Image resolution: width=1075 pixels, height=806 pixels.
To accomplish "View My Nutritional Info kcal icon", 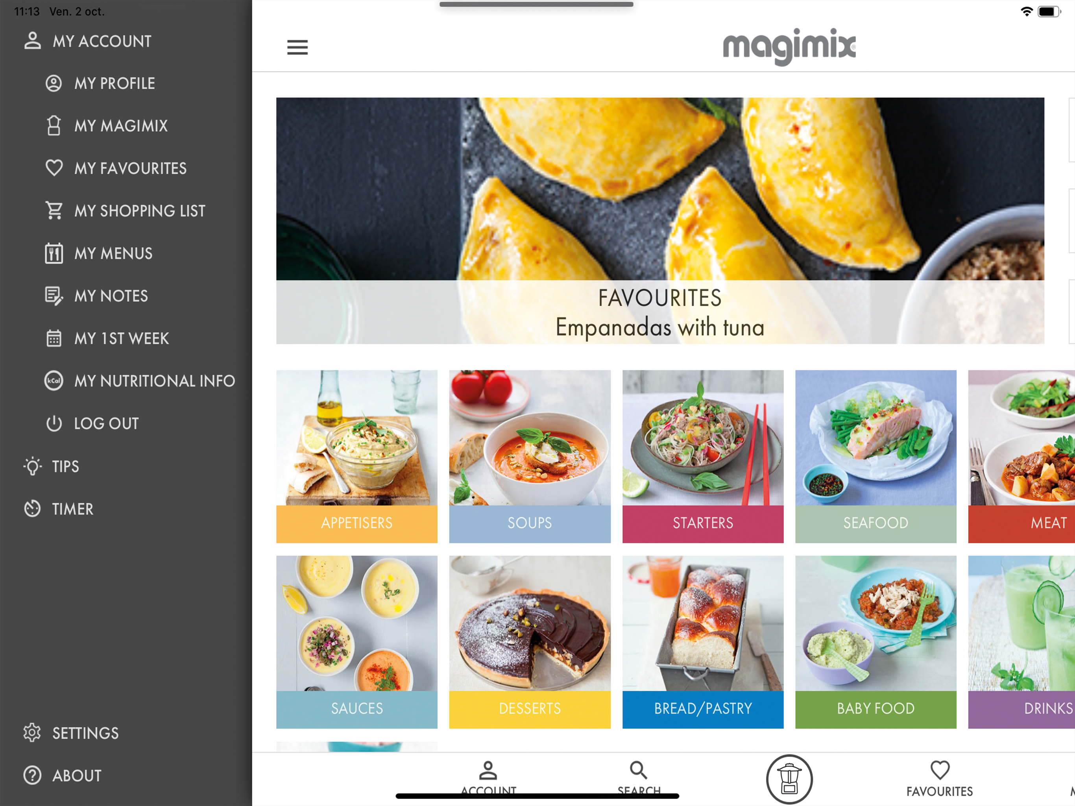I will coord(54,381).
